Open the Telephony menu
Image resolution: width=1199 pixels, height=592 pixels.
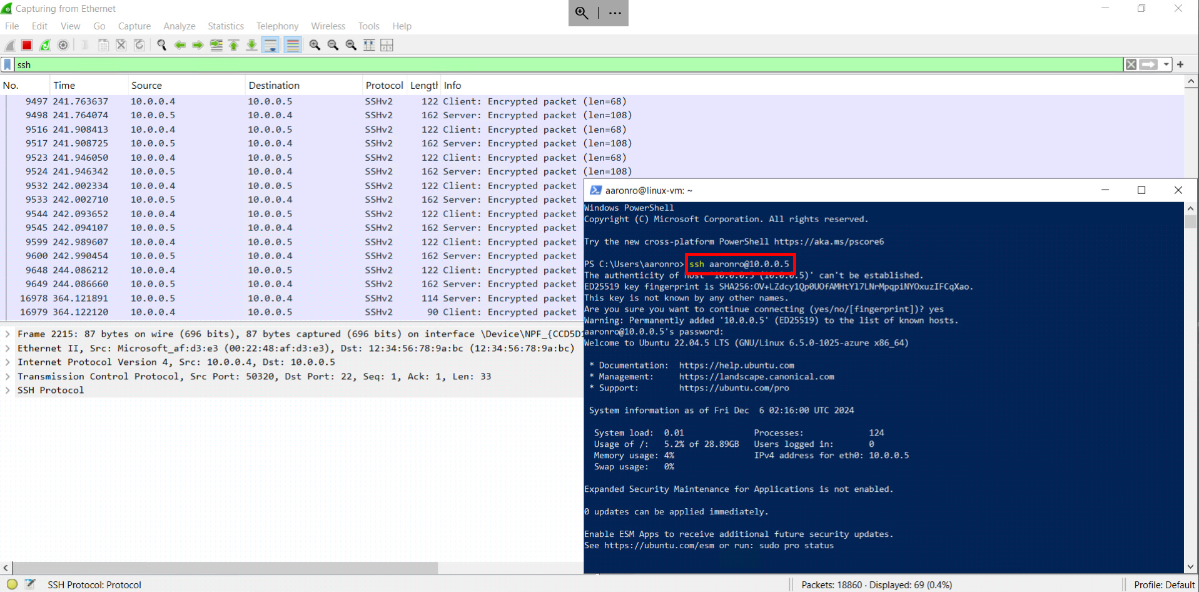[277, 26]
